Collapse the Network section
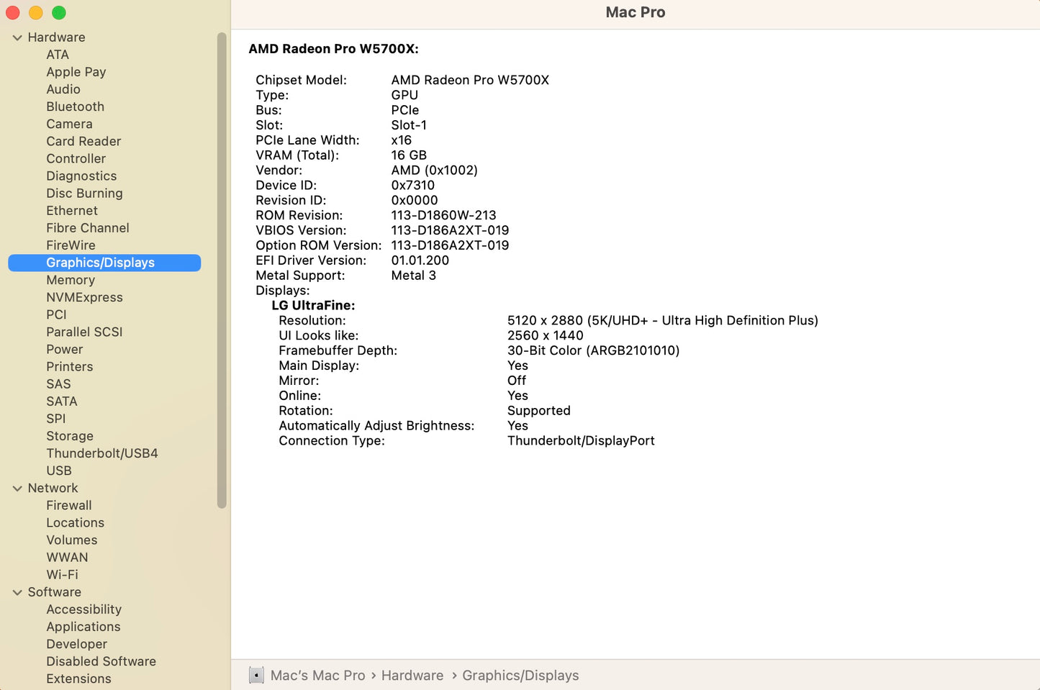Viewport: 1040px width, 690px height. tap(17, 488)
